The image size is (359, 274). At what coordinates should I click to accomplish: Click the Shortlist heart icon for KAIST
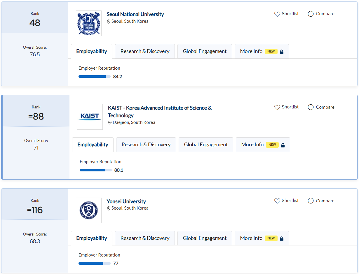coord(277,107)
